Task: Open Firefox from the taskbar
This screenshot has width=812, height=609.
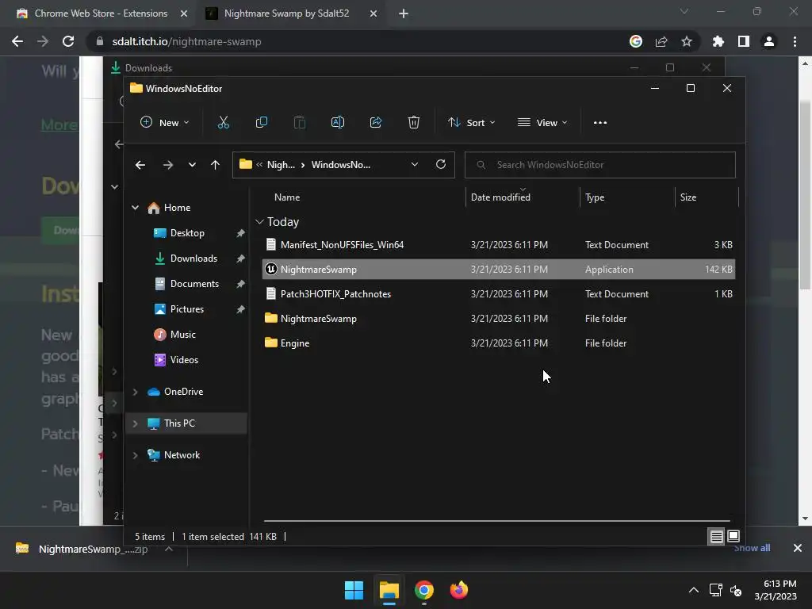Action: [459, 590]
